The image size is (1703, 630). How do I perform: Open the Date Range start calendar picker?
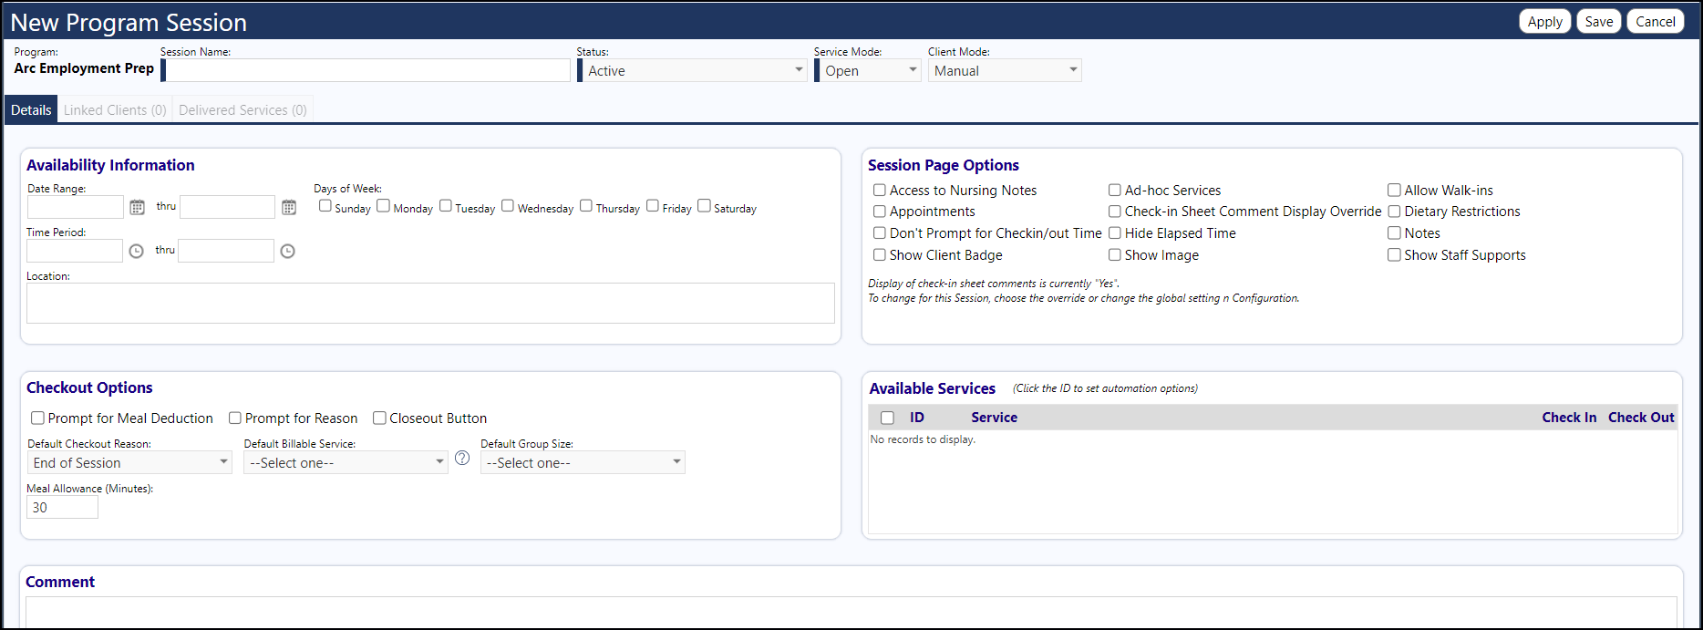[x=137, y=207]
